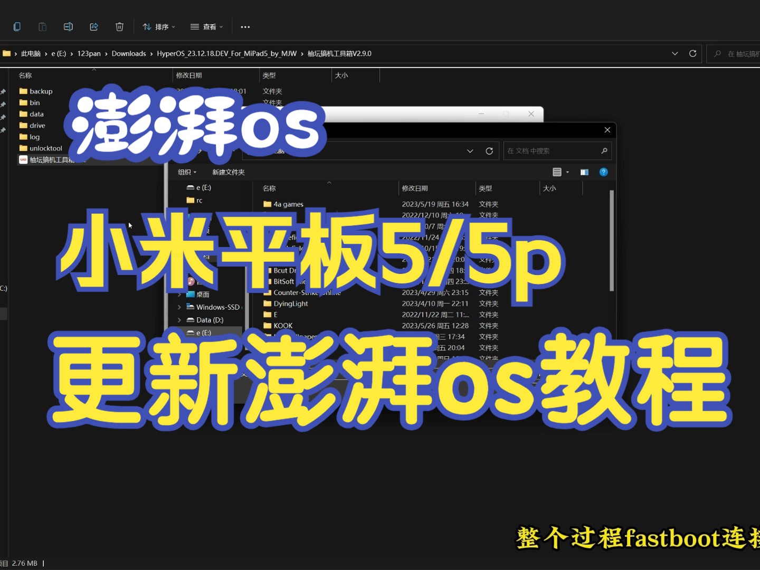Open the address bar history dropdown
Screen dimensions: 760x570
click(470, 150)
